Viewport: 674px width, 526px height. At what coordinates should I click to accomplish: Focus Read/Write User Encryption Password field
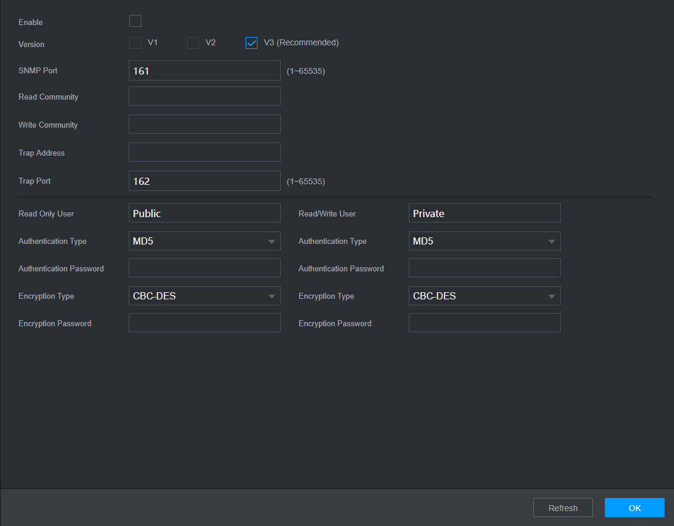point(484,323)
